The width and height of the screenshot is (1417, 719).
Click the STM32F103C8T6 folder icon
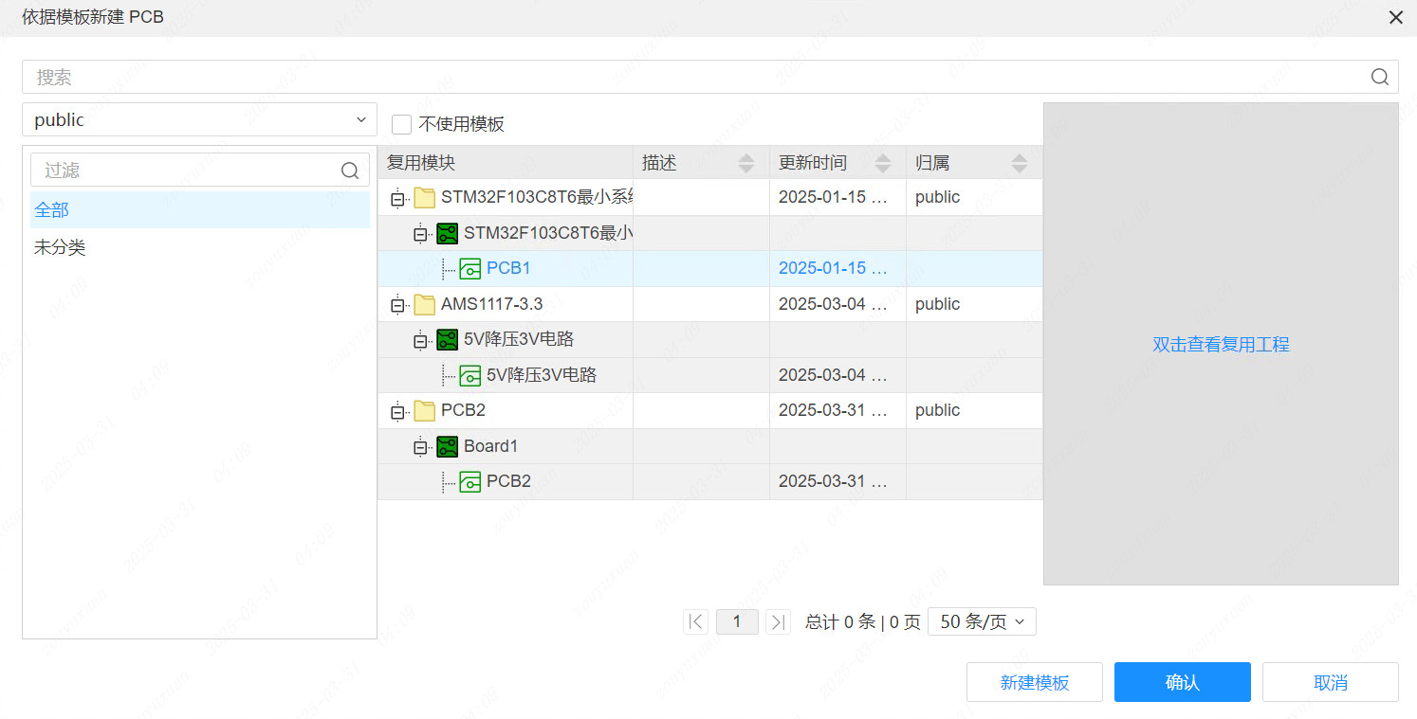[x=424, y=197]
